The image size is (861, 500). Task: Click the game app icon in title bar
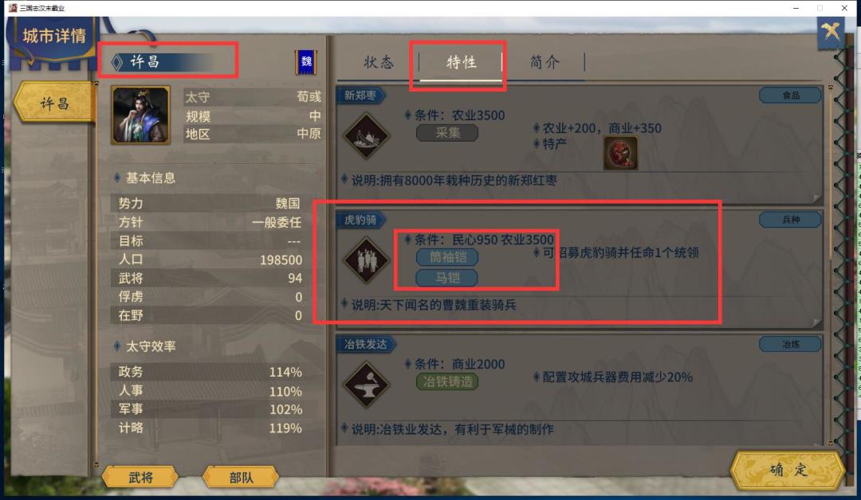point(13,8)
